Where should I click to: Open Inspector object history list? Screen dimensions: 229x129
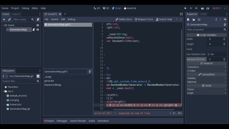point(225,19)
